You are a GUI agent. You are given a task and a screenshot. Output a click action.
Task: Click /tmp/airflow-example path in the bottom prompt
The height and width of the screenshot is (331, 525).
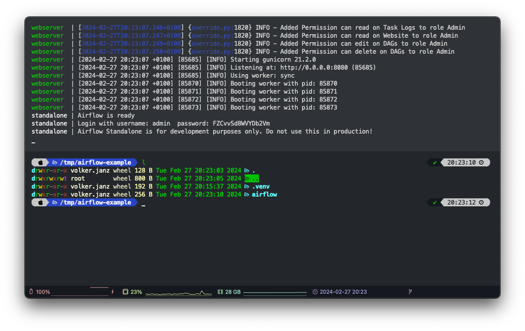click(95, 202)
